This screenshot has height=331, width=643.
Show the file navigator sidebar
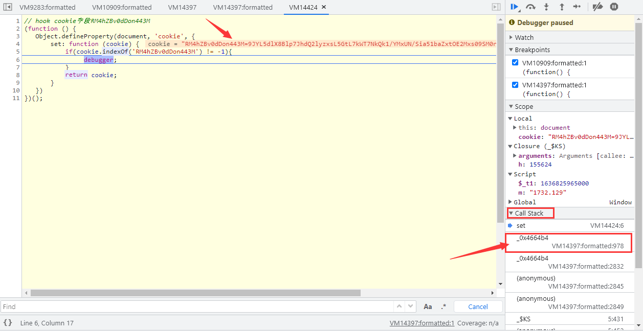tap(8, 7)
